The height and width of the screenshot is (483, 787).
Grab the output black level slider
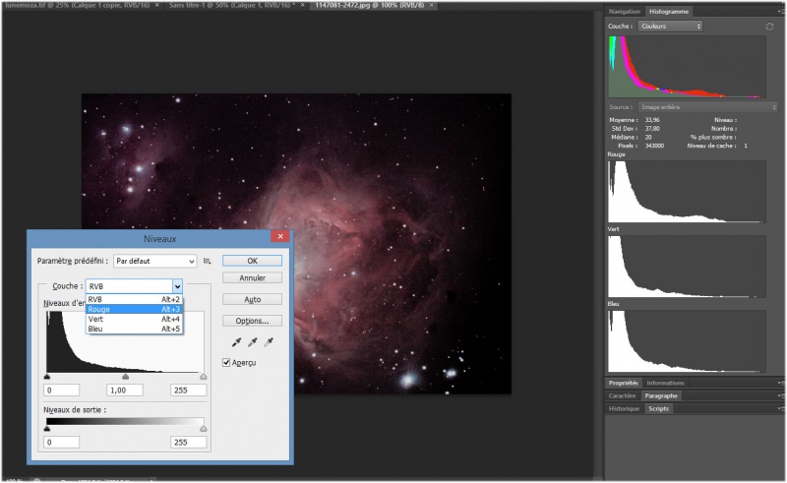tap(47, 429)
